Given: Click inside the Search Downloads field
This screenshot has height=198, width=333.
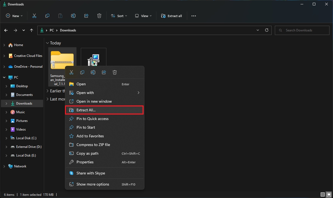Looking at the screenshot, I should pos(302,30).
